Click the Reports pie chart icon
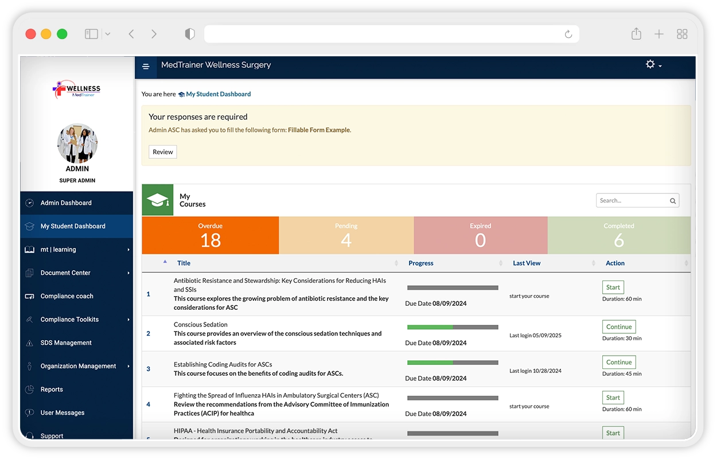The image size is (717, 459). coord(29,390)
